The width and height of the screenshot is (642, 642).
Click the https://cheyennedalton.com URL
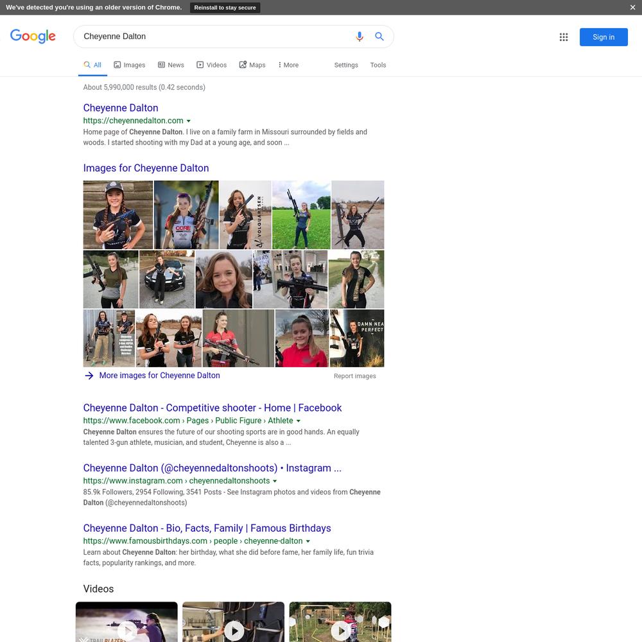tap(133, 121)
